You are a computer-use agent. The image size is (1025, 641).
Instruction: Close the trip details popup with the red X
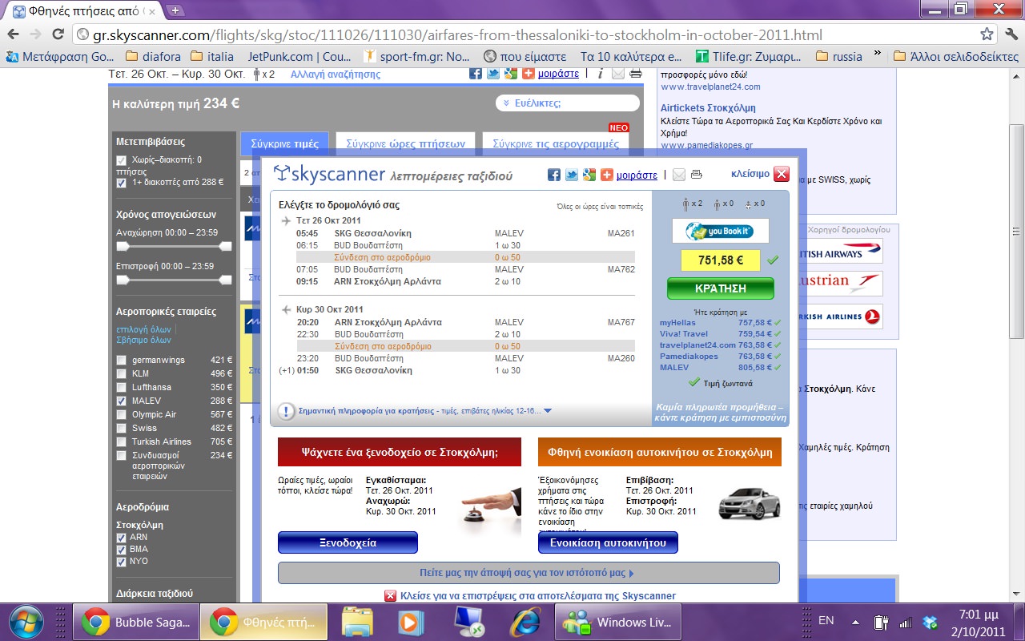(x=782, y=174)
